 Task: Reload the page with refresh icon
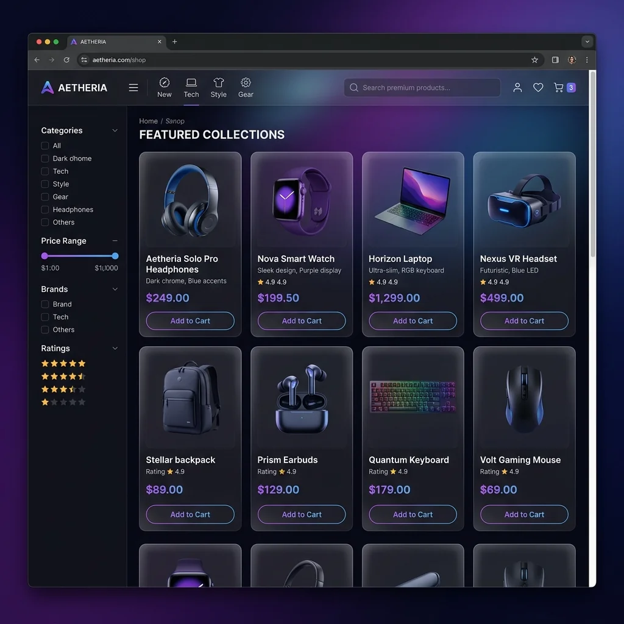pyautogui.click(x=66, y=60)
